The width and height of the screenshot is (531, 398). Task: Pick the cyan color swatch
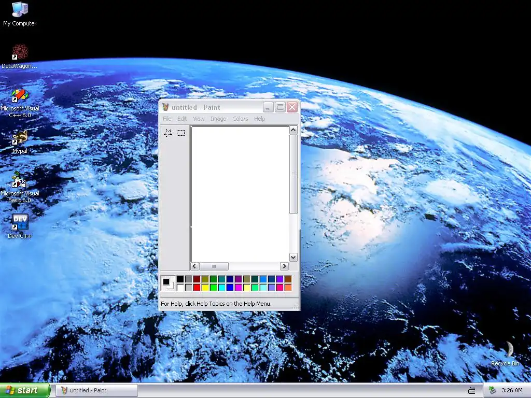[222, 288]
